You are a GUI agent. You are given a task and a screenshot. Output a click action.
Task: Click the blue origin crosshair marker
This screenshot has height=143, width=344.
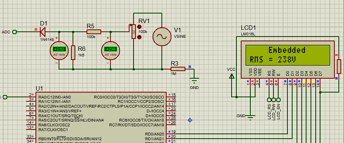pyautogui.click(x=190, y=120)
